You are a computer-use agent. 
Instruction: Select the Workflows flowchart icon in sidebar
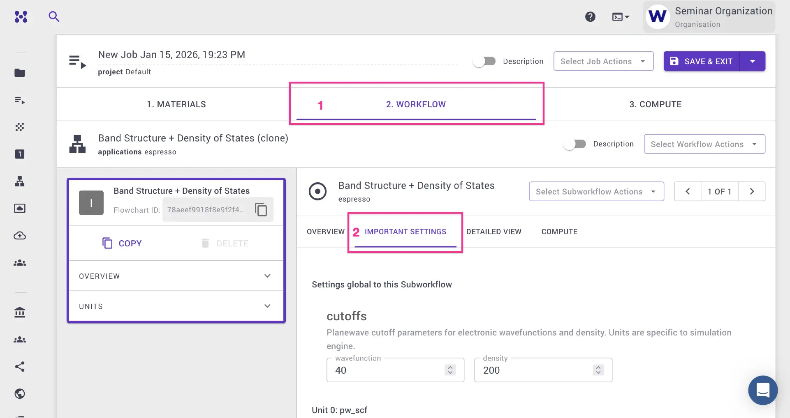(x=19, y=181)
